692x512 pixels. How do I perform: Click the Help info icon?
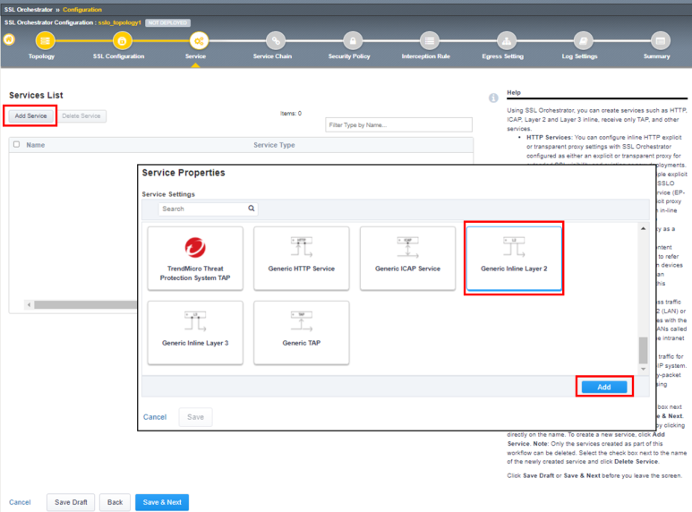[493, 98]
